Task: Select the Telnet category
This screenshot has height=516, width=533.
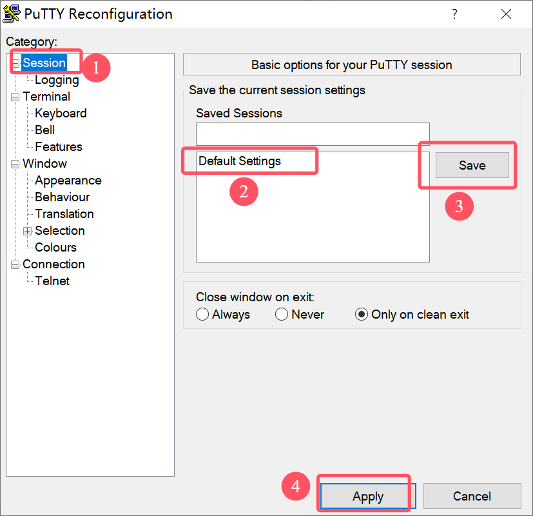Action: [x=52, y=281]
